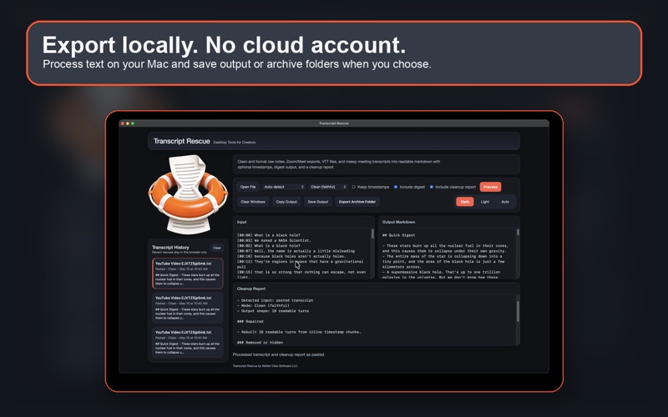Click the 'Transcript Rescue by Walter Claw Software' footer
The image size is (668, 417).
tap(266, 366)
